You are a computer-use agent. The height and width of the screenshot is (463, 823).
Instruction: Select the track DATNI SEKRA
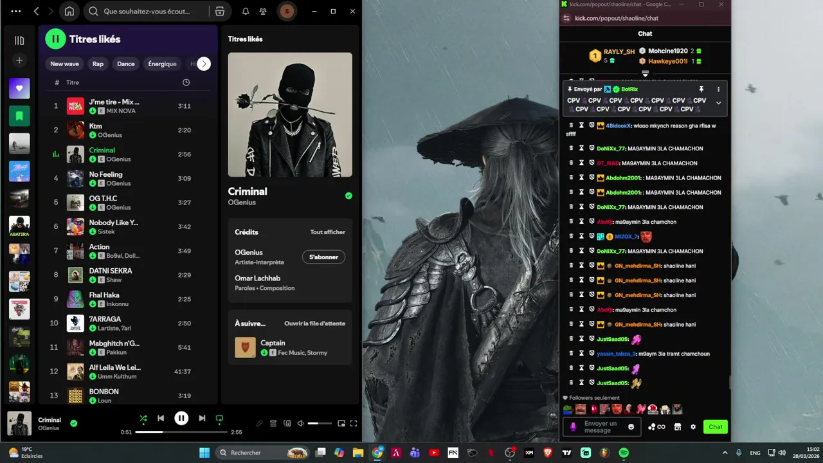(x=129, y=275)
